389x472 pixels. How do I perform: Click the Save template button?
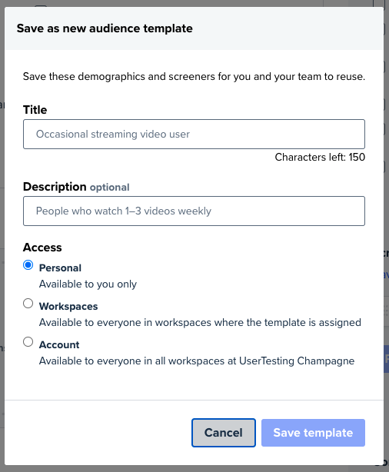[313, 433]
